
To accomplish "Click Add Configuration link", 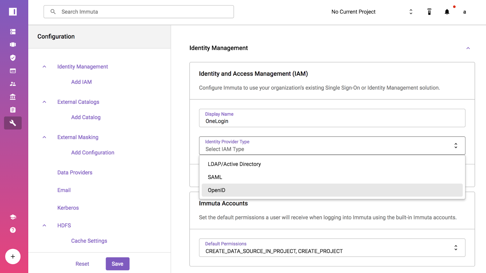I will (93, 152).
